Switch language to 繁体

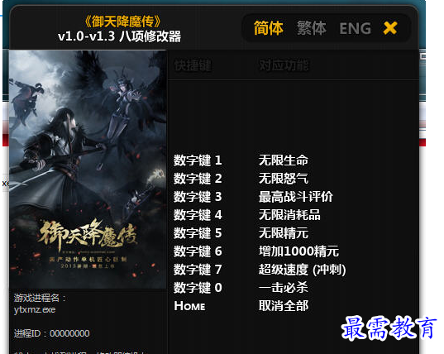[312, 28]
